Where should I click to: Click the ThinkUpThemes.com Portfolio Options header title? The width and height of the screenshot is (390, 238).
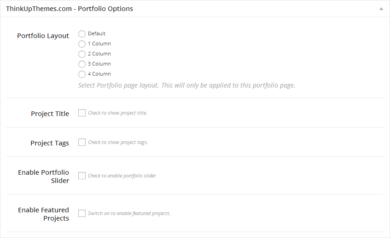[70, 9]
